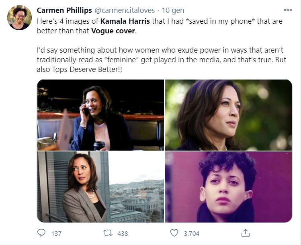Click the 438 retweets count

pyautogui.click(x=122, y=233)
